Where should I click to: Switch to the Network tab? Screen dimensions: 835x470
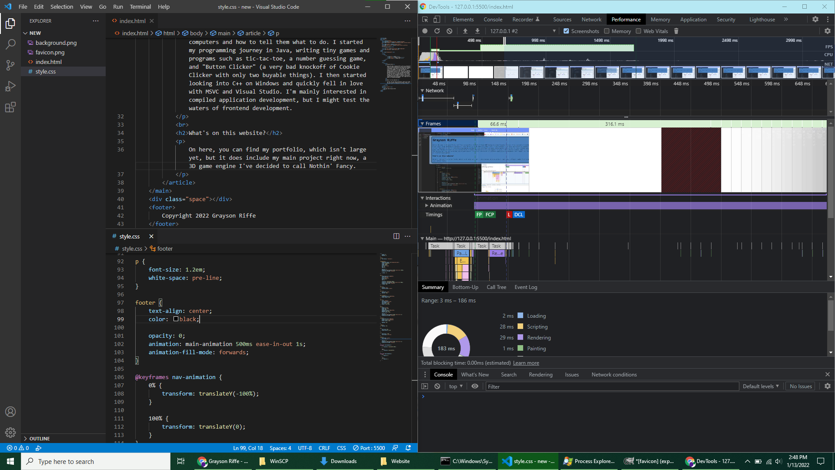pos(591,19)
